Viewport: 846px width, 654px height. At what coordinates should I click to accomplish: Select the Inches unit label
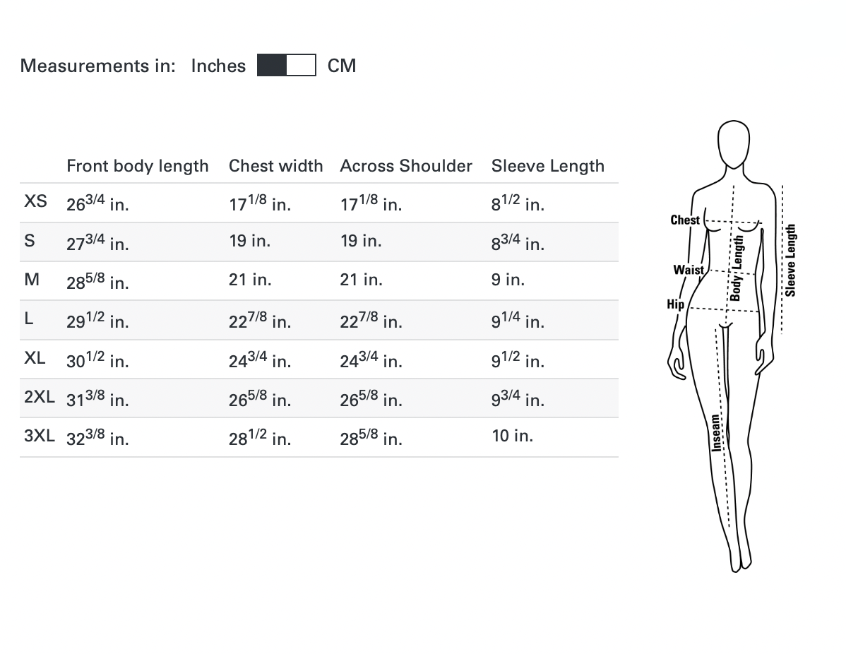[218, 66]
